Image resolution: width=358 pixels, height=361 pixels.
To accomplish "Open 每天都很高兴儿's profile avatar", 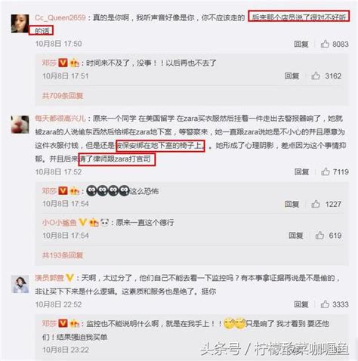I will coord(20,125).
